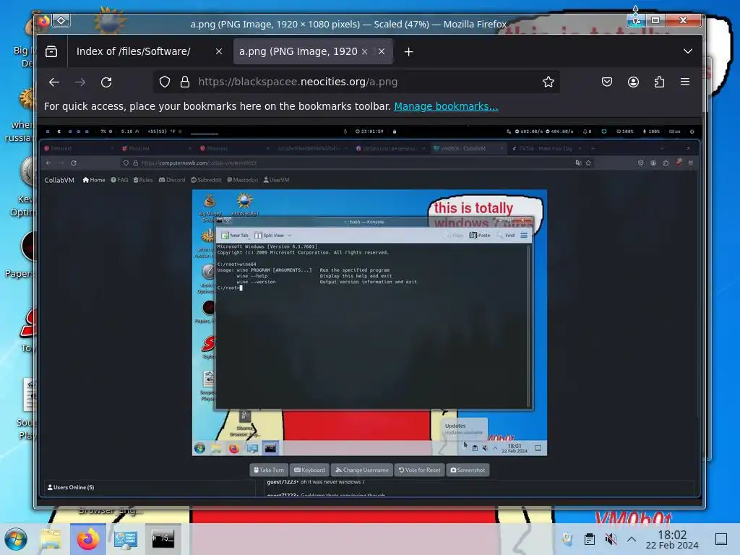Open the Windows-style Start menu button
This screenshot has height=555, width=740.
coord(16,539)
